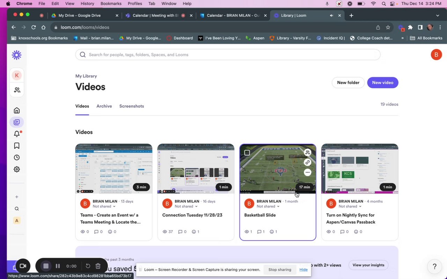Open notifications bell in Loom sidebar
Viewport: 447px width, 279px height.
(17, 134)
